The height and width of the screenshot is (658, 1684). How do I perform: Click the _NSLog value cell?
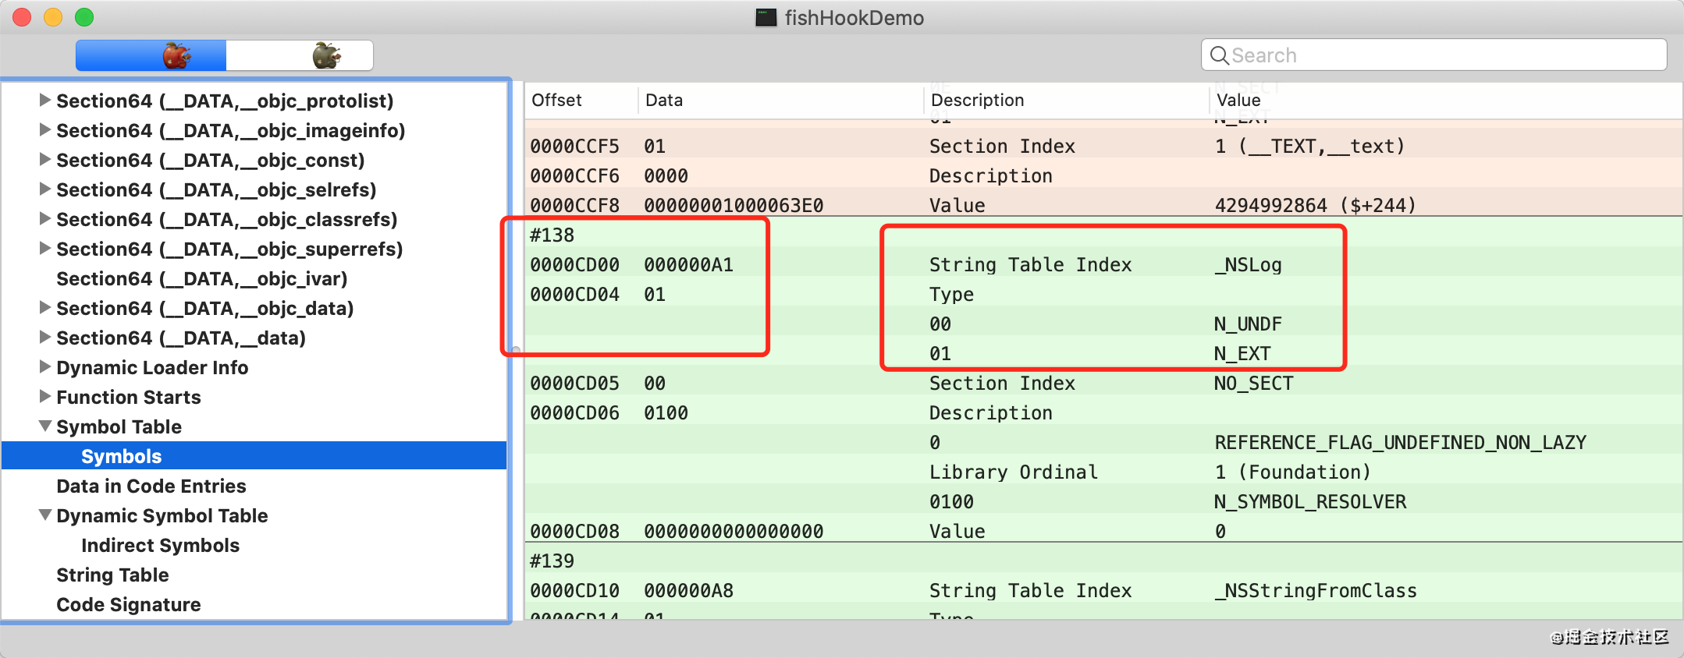pos(1248,265)
